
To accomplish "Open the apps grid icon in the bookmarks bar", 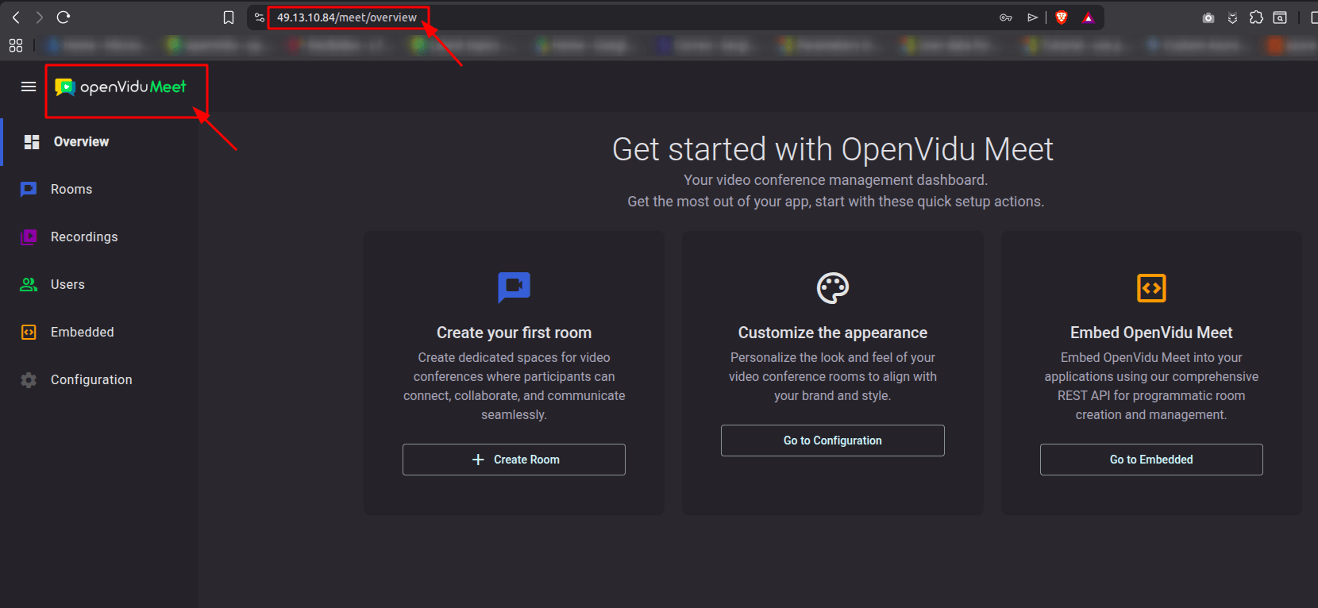I will click(16, 46).
